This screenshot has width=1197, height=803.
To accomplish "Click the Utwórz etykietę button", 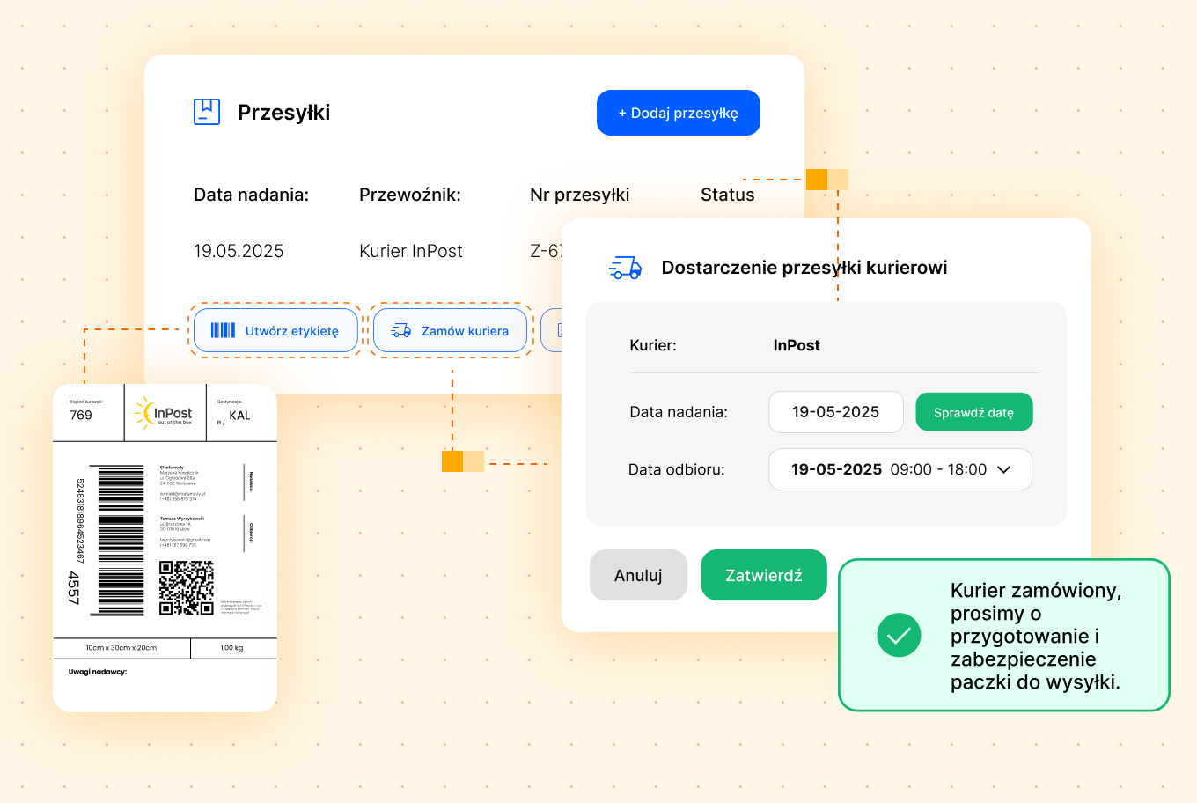I will (x=275, y=330).
